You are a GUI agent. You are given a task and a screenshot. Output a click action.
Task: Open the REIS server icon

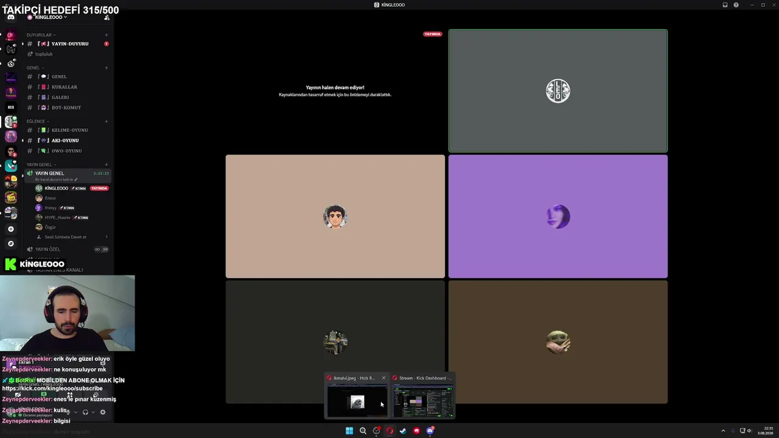point(10,107)
